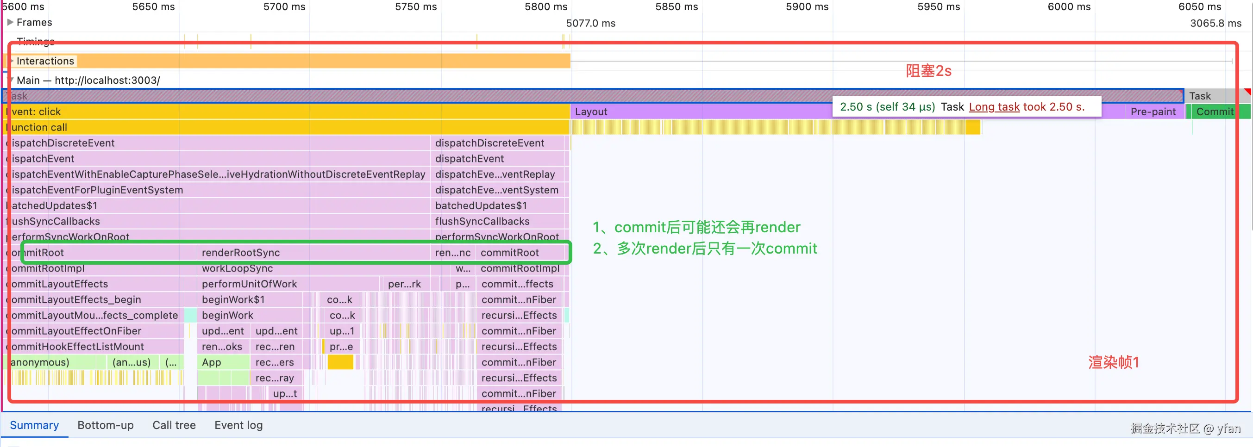Select the ren...oks entry
1253x447 pixels.
(223, 347)
